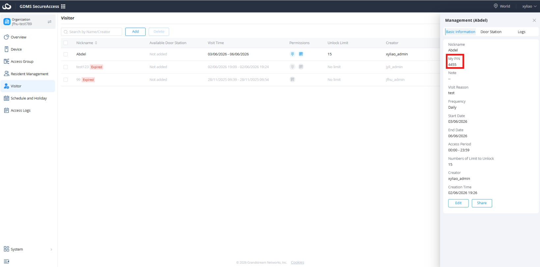Image resolution: width=540 pixels, height=267 pixels.
Task: Click the Schedule and Holiday calendar icon
Action: (x=6, y=98)
